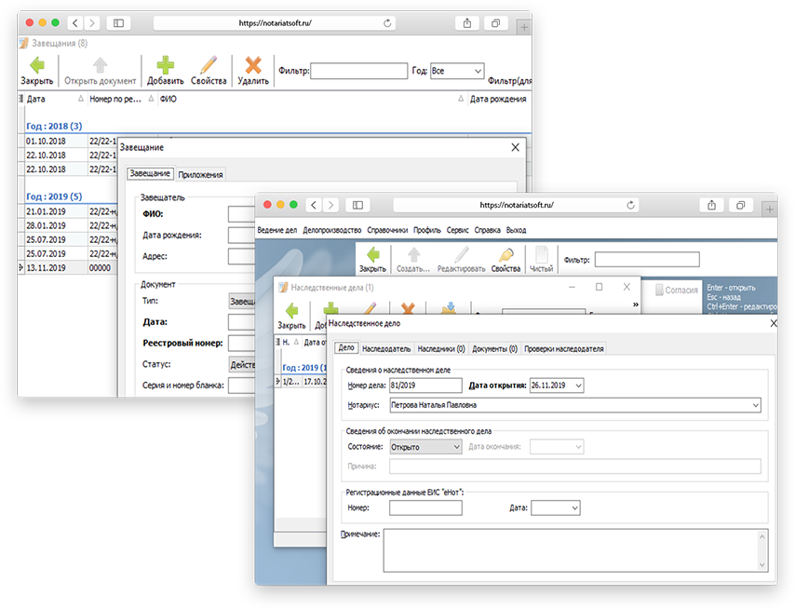Open Делопроизводство menu
The height and width of the screenshot is (609, 795).
[x=332, y=230]
